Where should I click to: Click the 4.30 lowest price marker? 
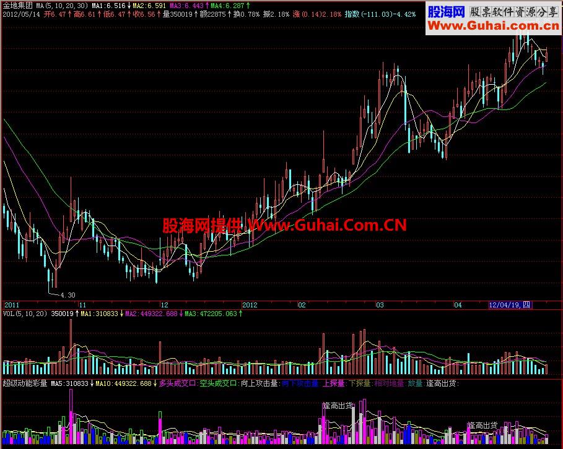[x=68, y=295]
